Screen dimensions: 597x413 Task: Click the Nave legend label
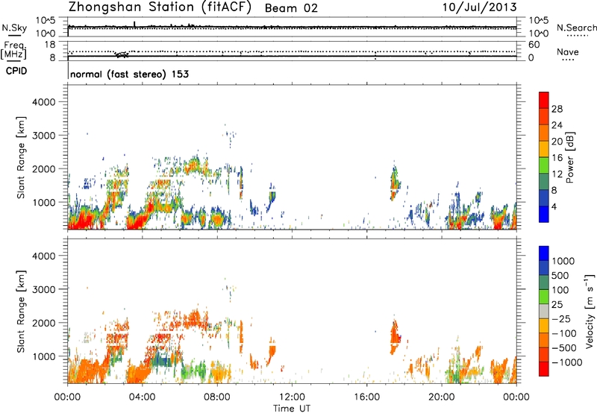(x=568, y=51)
